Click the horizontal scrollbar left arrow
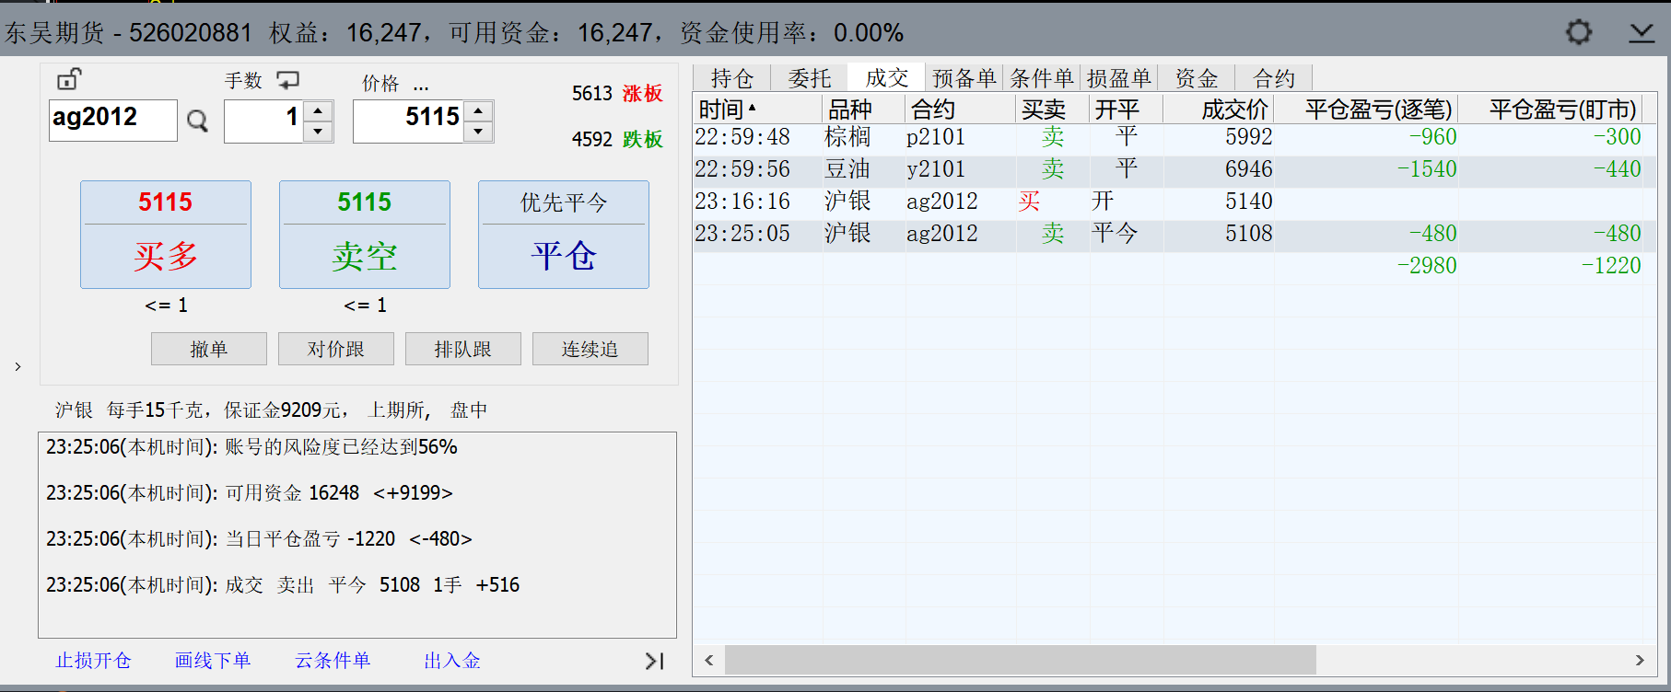Image resolution: width=1671 pixels, height=692 pixels. point(709,660)
